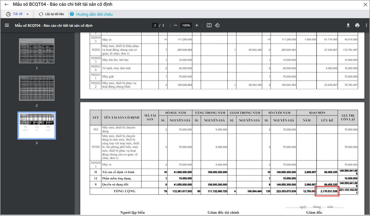Open the PDF viewer more actions menu

(366, 25)
